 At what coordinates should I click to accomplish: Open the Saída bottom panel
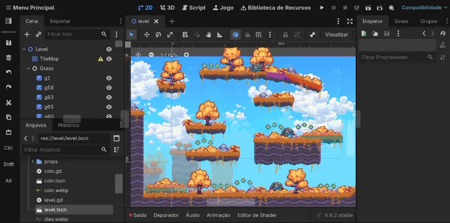[x=137, y=215]
